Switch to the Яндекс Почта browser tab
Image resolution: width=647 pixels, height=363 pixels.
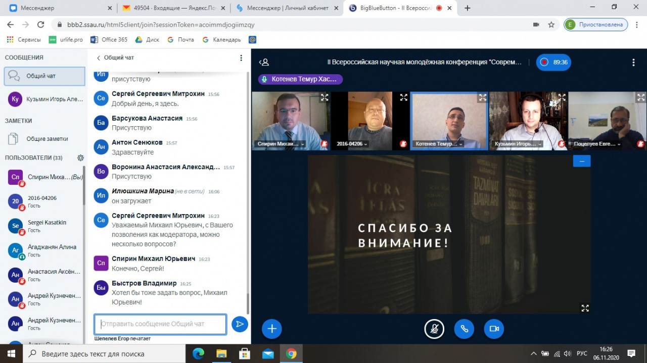[173, 8]
